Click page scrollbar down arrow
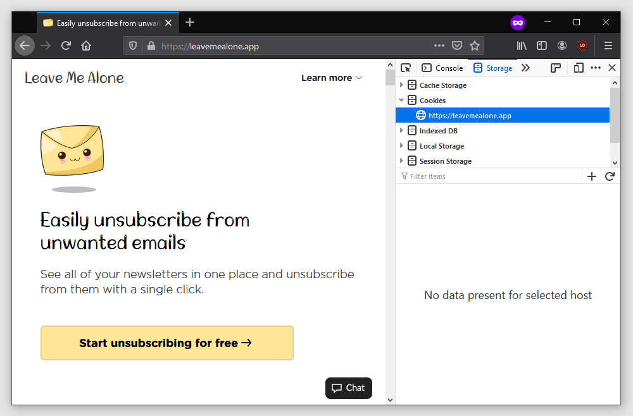Screen dimensions: 633x416 (390, 400)
